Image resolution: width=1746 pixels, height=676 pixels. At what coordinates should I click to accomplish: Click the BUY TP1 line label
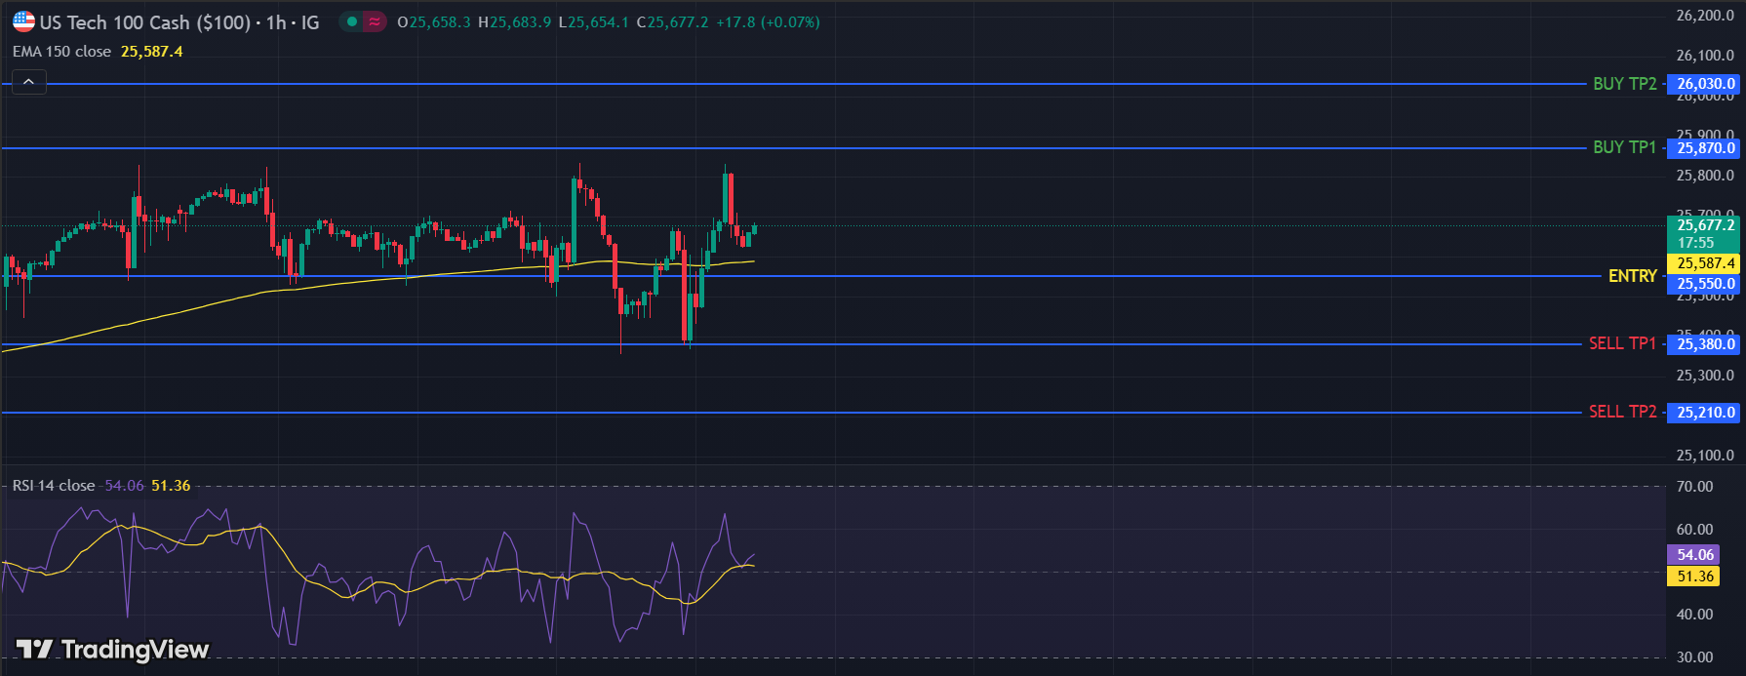point(1624,147)
